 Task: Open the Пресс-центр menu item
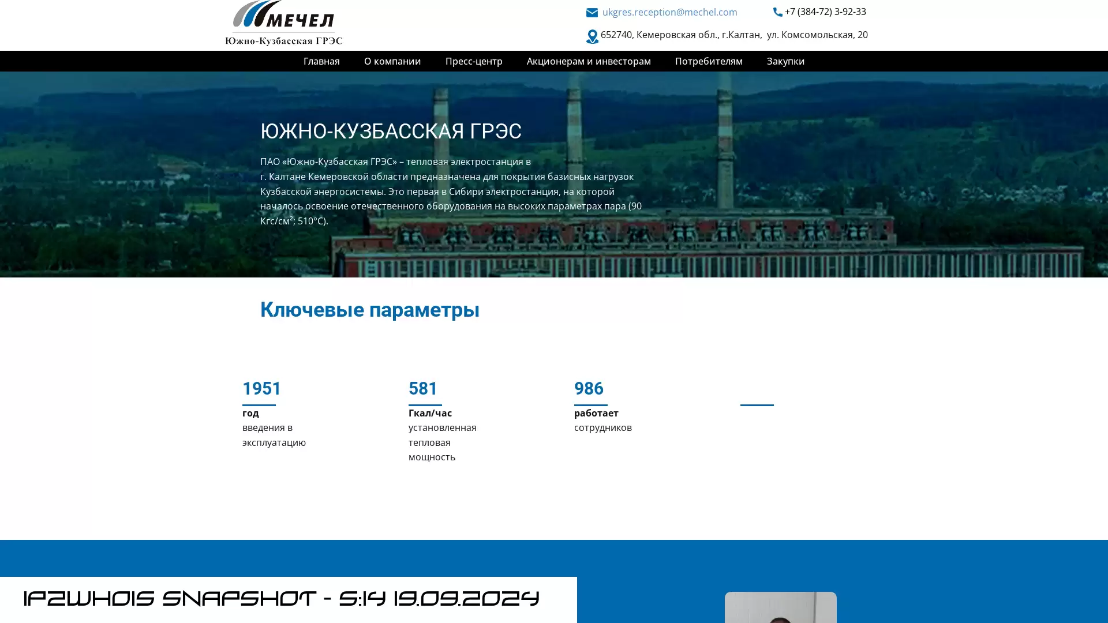(474, 61)
